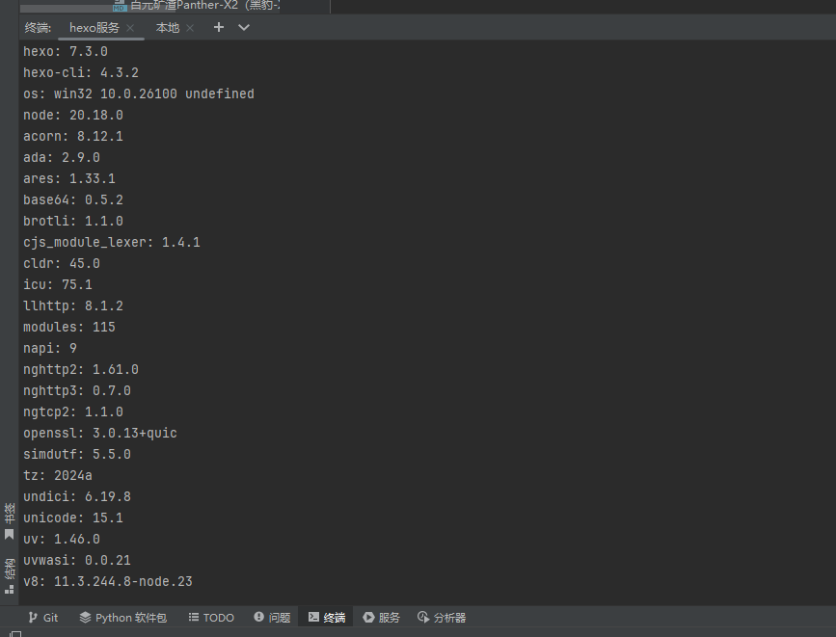Image resolution: width=836 pixels, height=637 pixels.
Task: Switch to the 本地 terminal tab
Action: pyautogui.click(x=168, y=28)
